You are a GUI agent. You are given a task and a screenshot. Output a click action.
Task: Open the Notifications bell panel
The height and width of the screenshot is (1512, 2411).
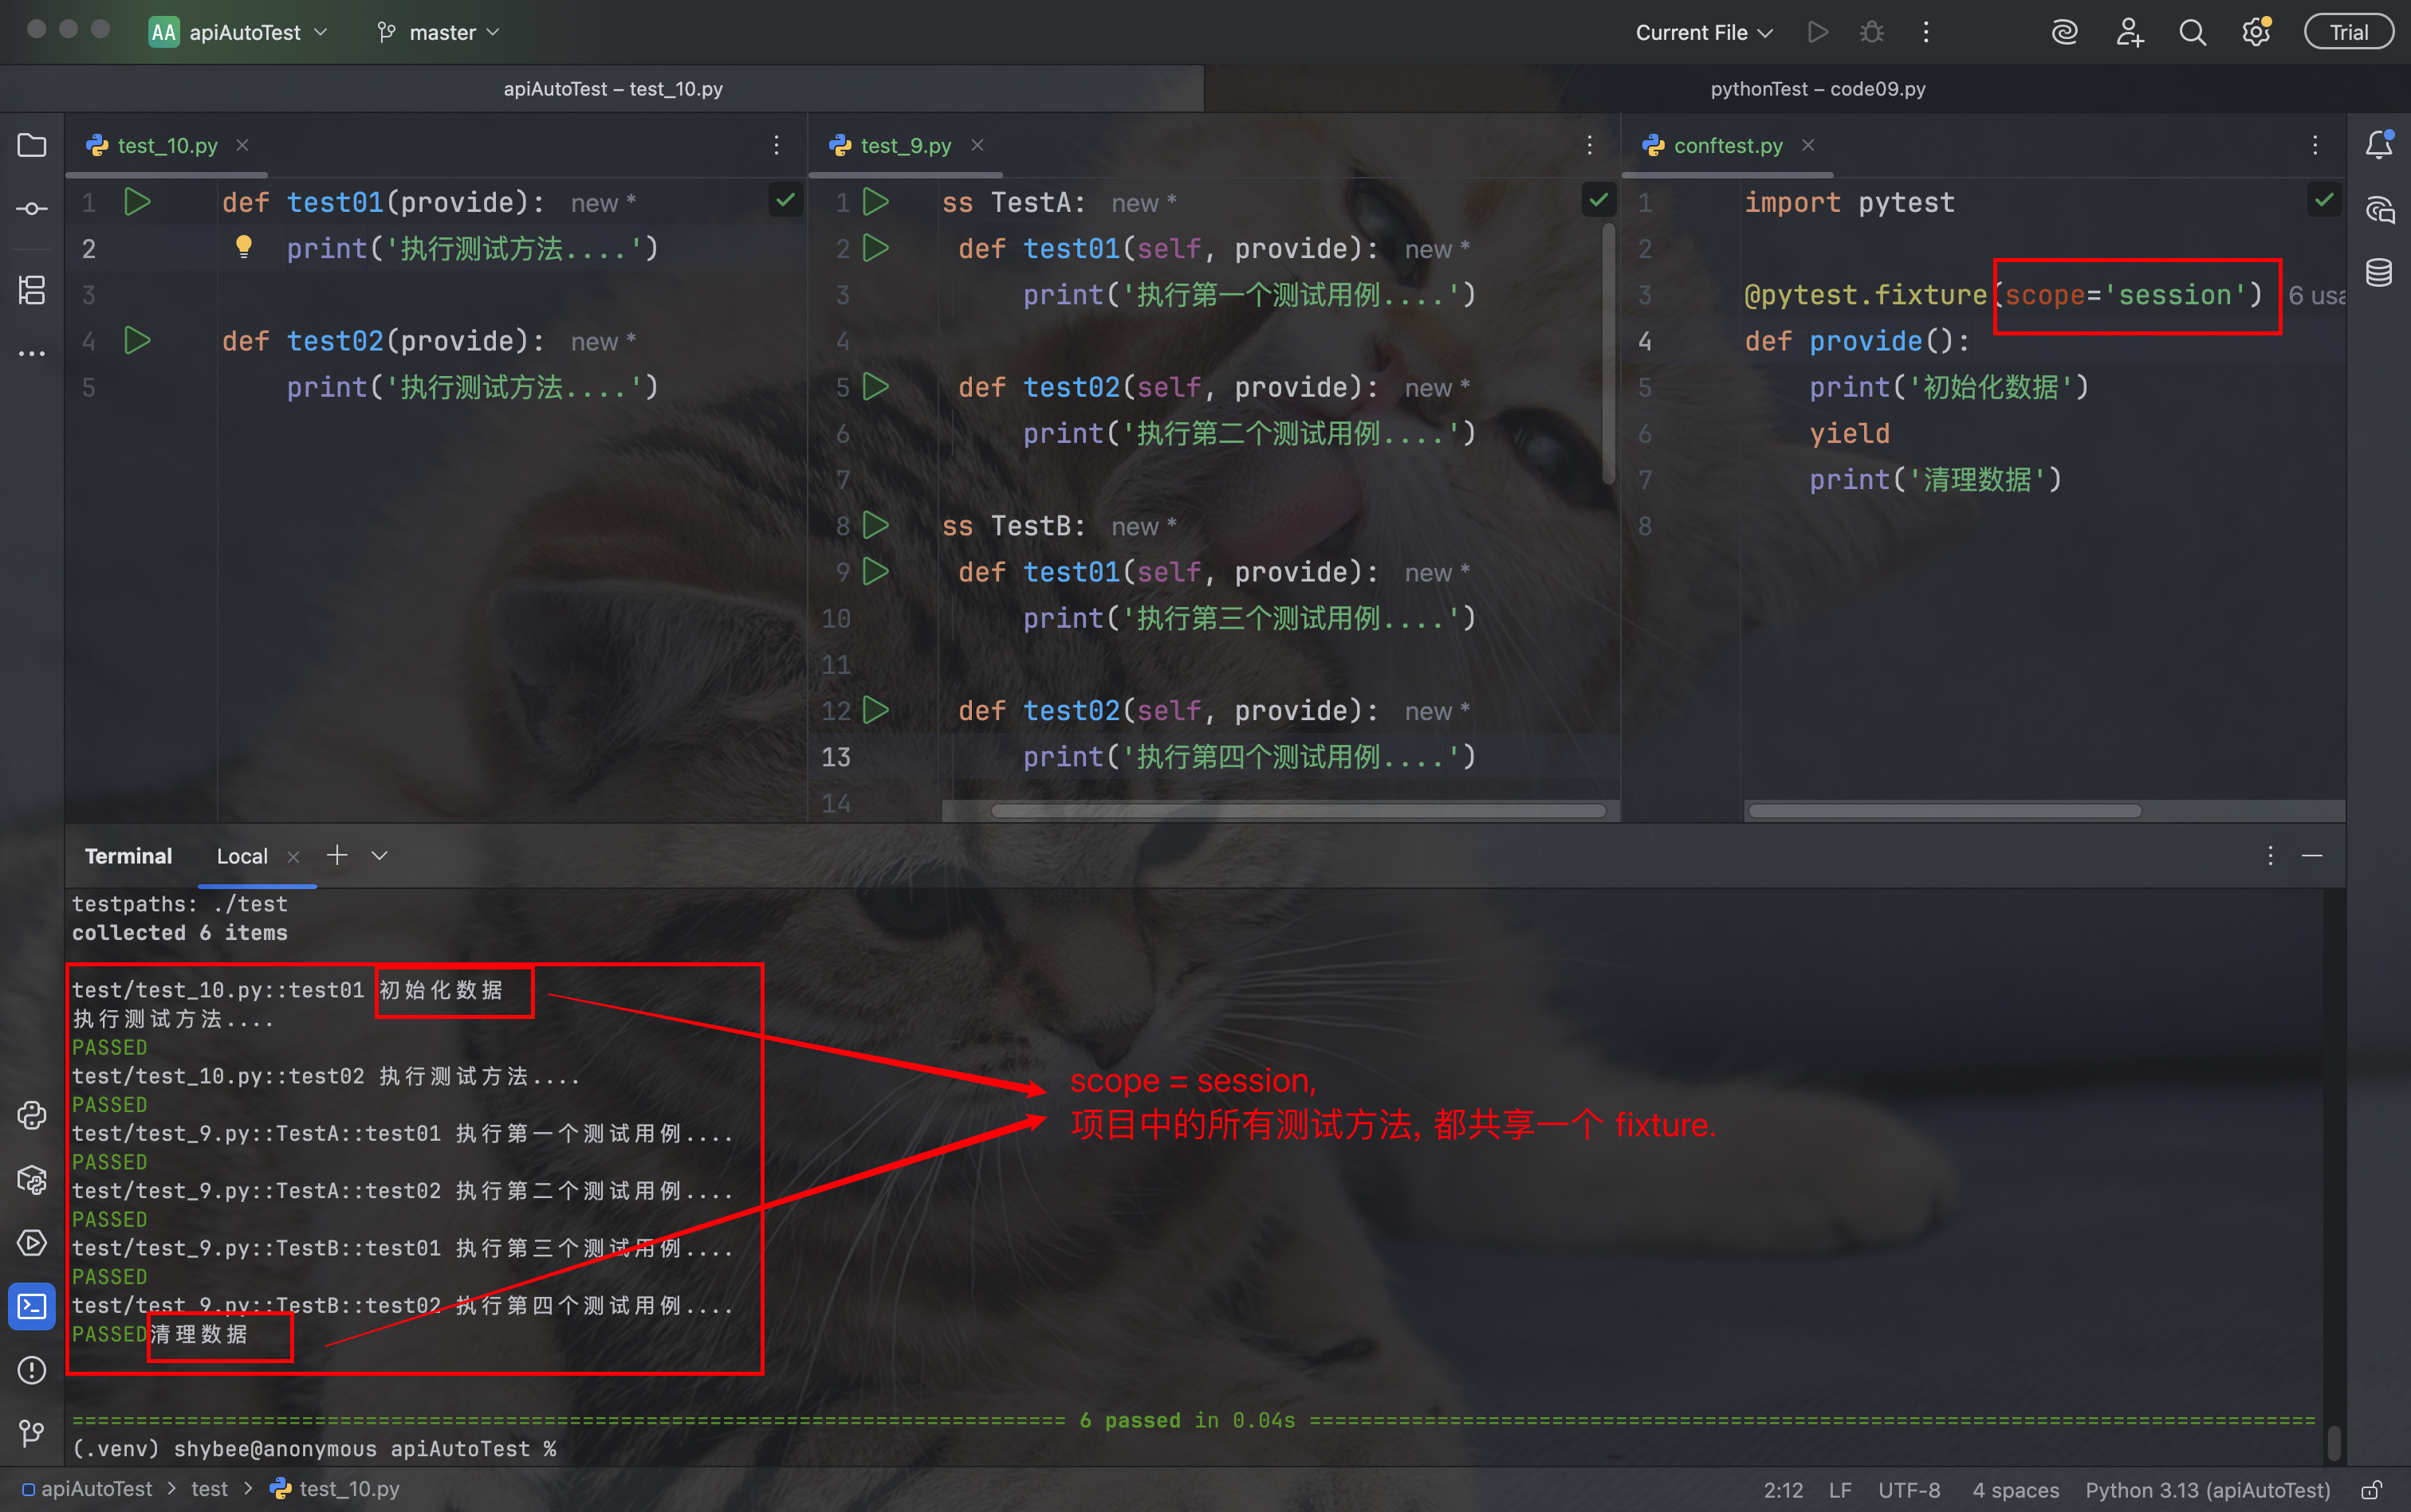point(2379,146)
